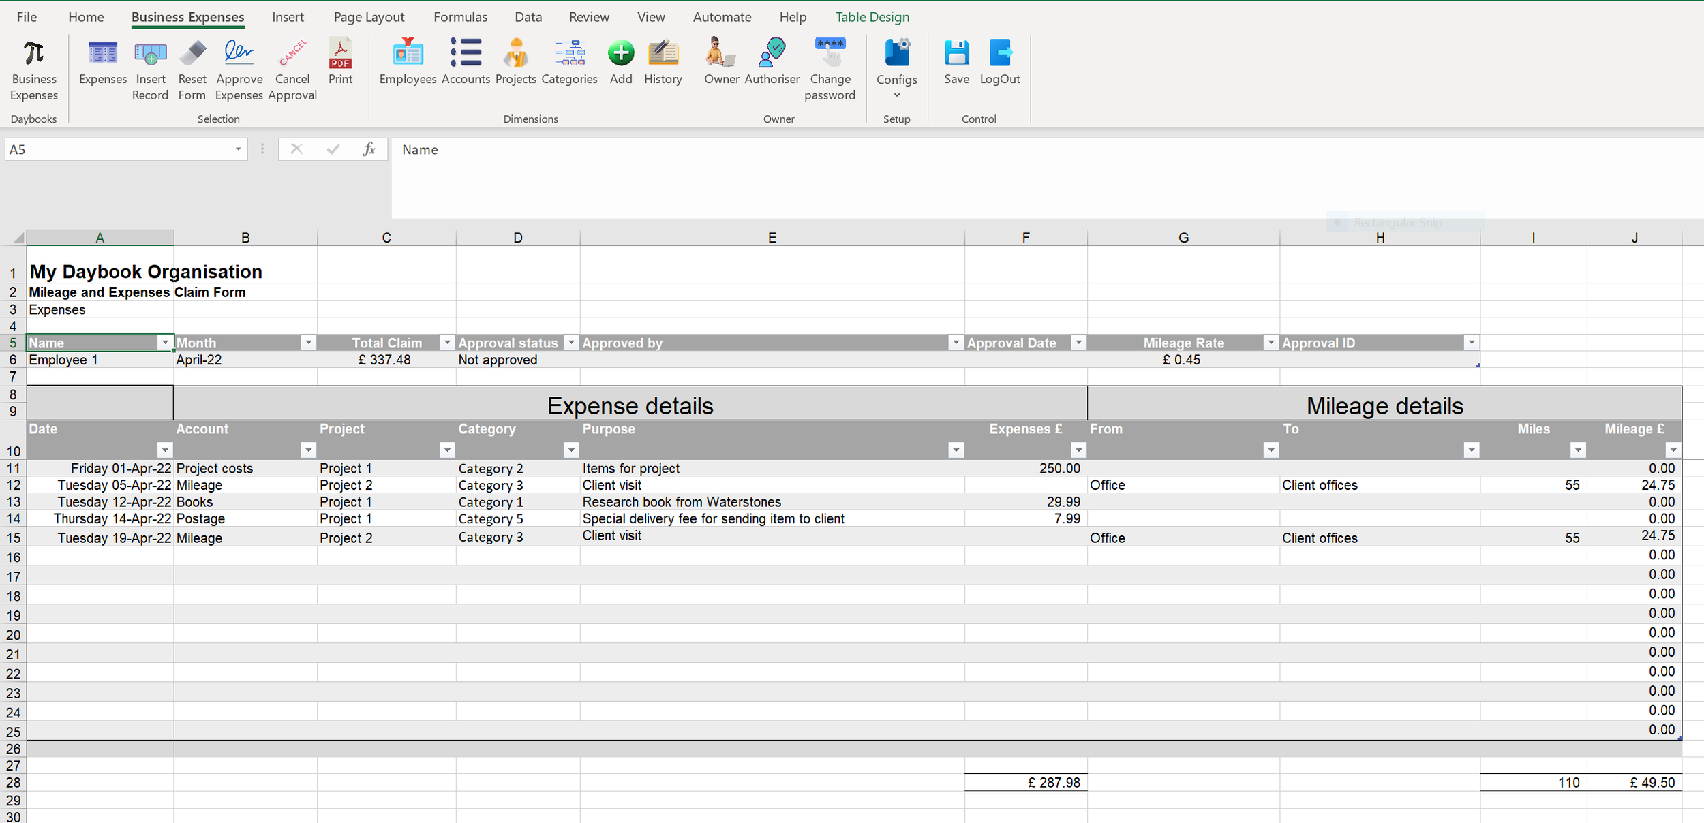Expand the Name Box dropdown arrow
This screenshot has width=1704, height=823.
pos(238,149)
